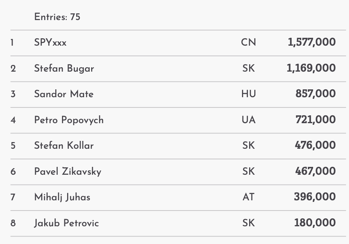
Task: Select the 476,000 chip amount
Action: click(315, 146)
